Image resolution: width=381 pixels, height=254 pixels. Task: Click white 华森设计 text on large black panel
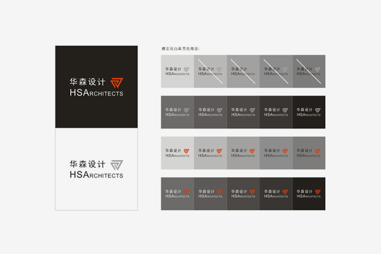coord(87,82)
